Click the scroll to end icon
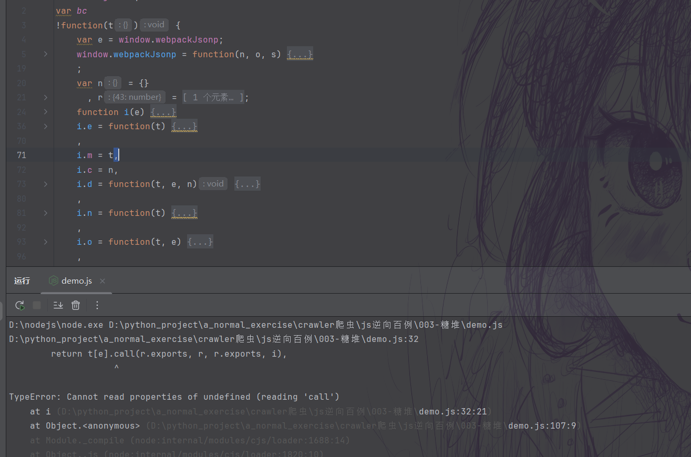 (58, 305)
